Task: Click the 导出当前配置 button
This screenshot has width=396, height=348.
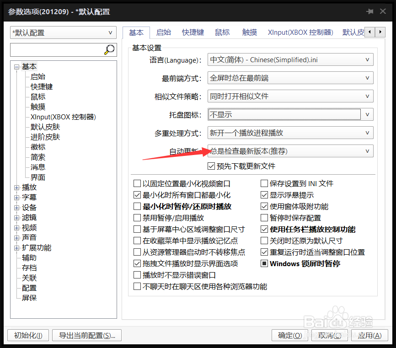Action: point(86,335)
